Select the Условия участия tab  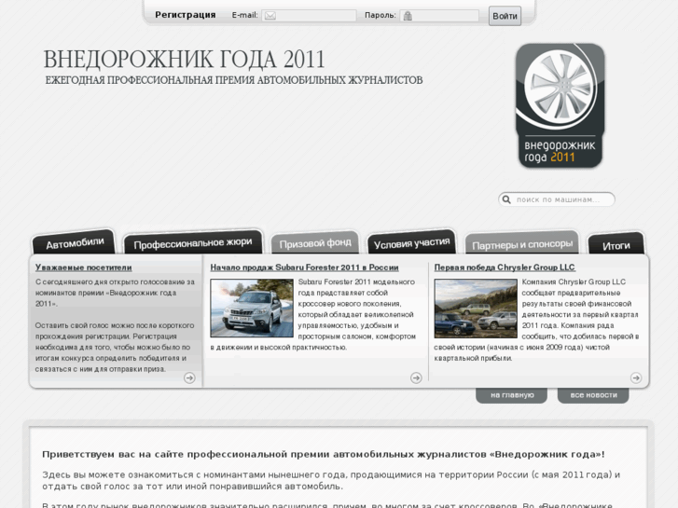coord(411,243)
